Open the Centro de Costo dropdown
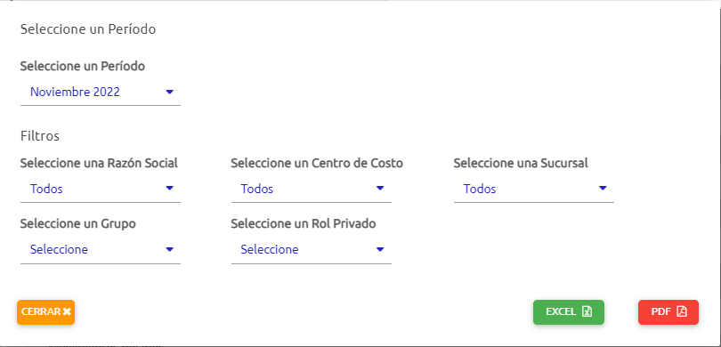This screenshot has height=347, width=721. click(x=312, y=189)
